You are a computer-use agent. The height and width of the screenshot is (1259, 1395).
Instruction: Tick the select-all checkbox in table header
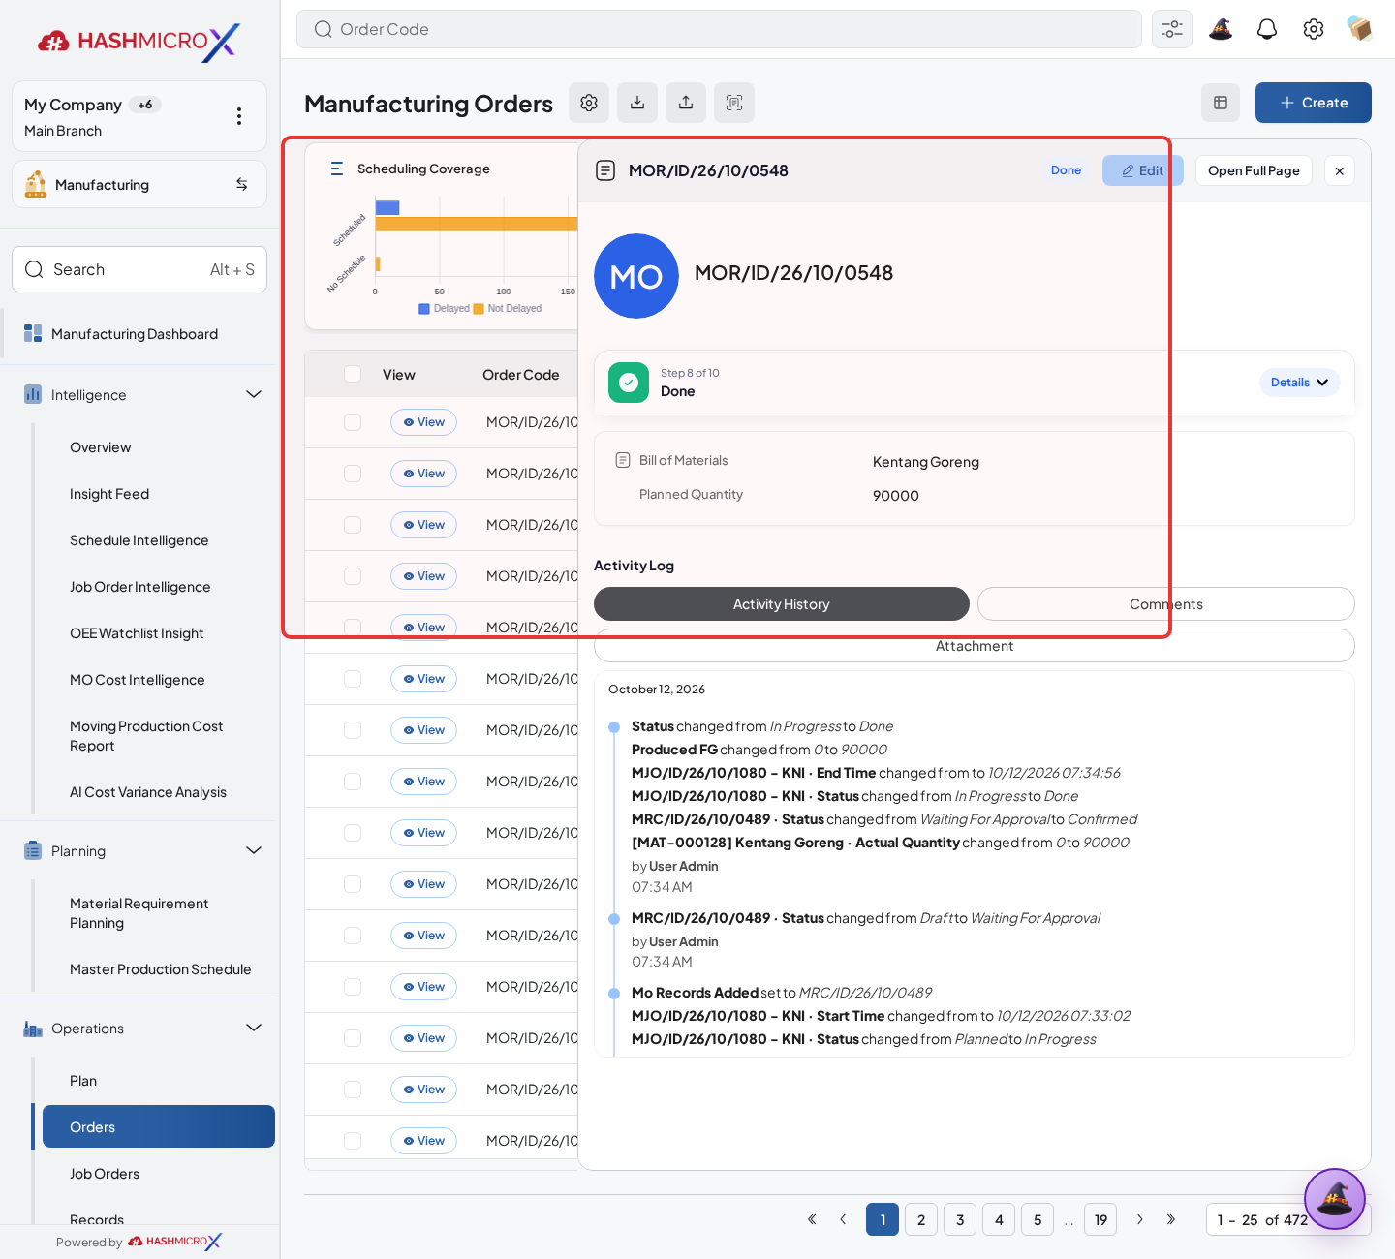tap(353, 374)
